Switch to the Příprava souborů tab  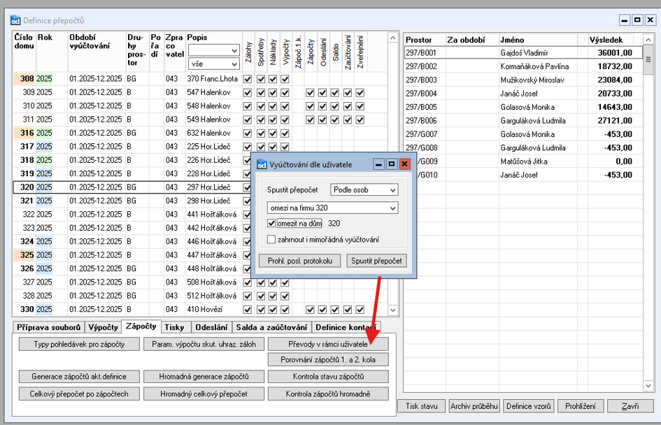(x=48, y=327)
